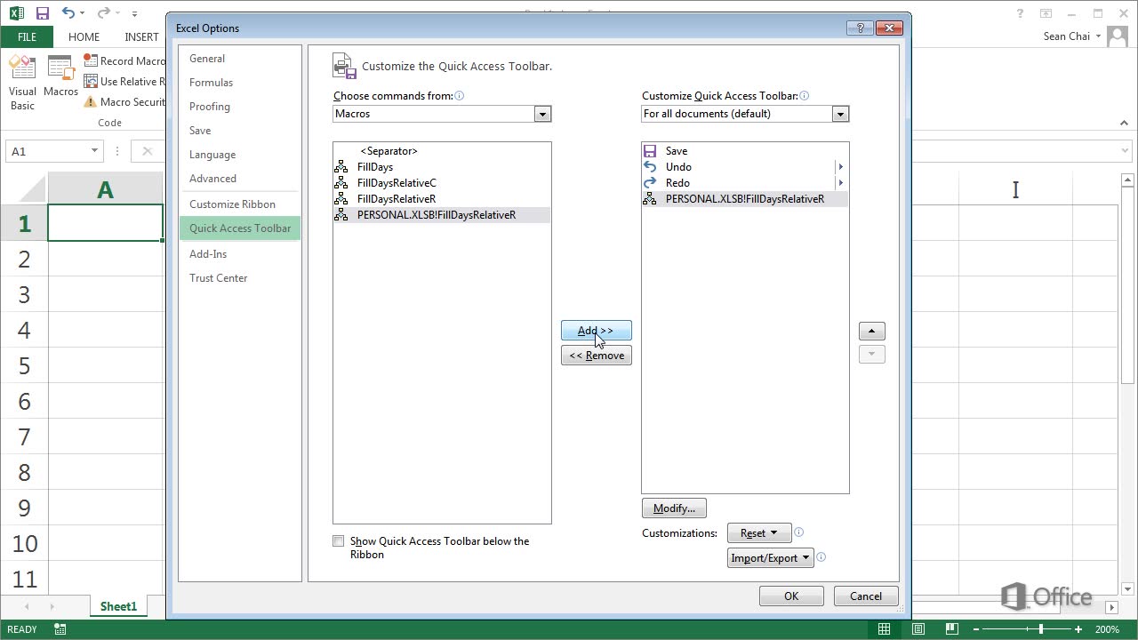Switch to INSERT ribbon tab
1138x640 pixels.
pyautogui.click(x=142, y=36)
